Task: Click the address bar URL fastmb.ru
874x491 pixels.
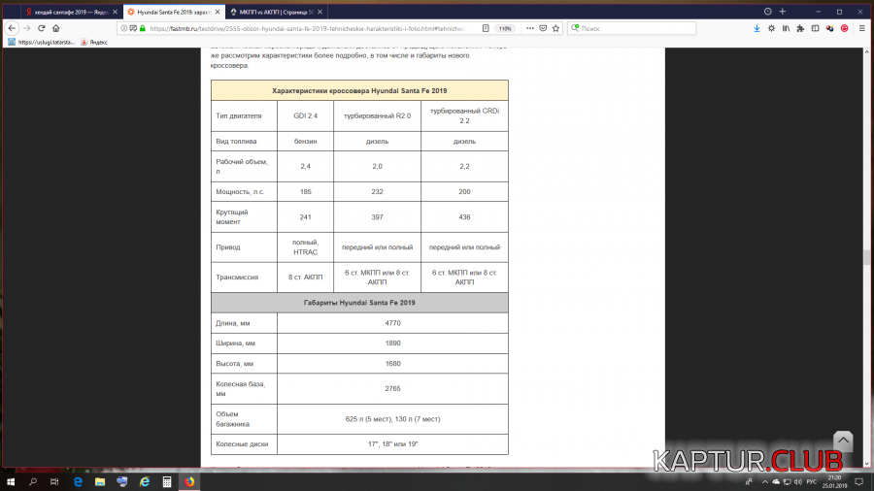Action: coord(307,28)
